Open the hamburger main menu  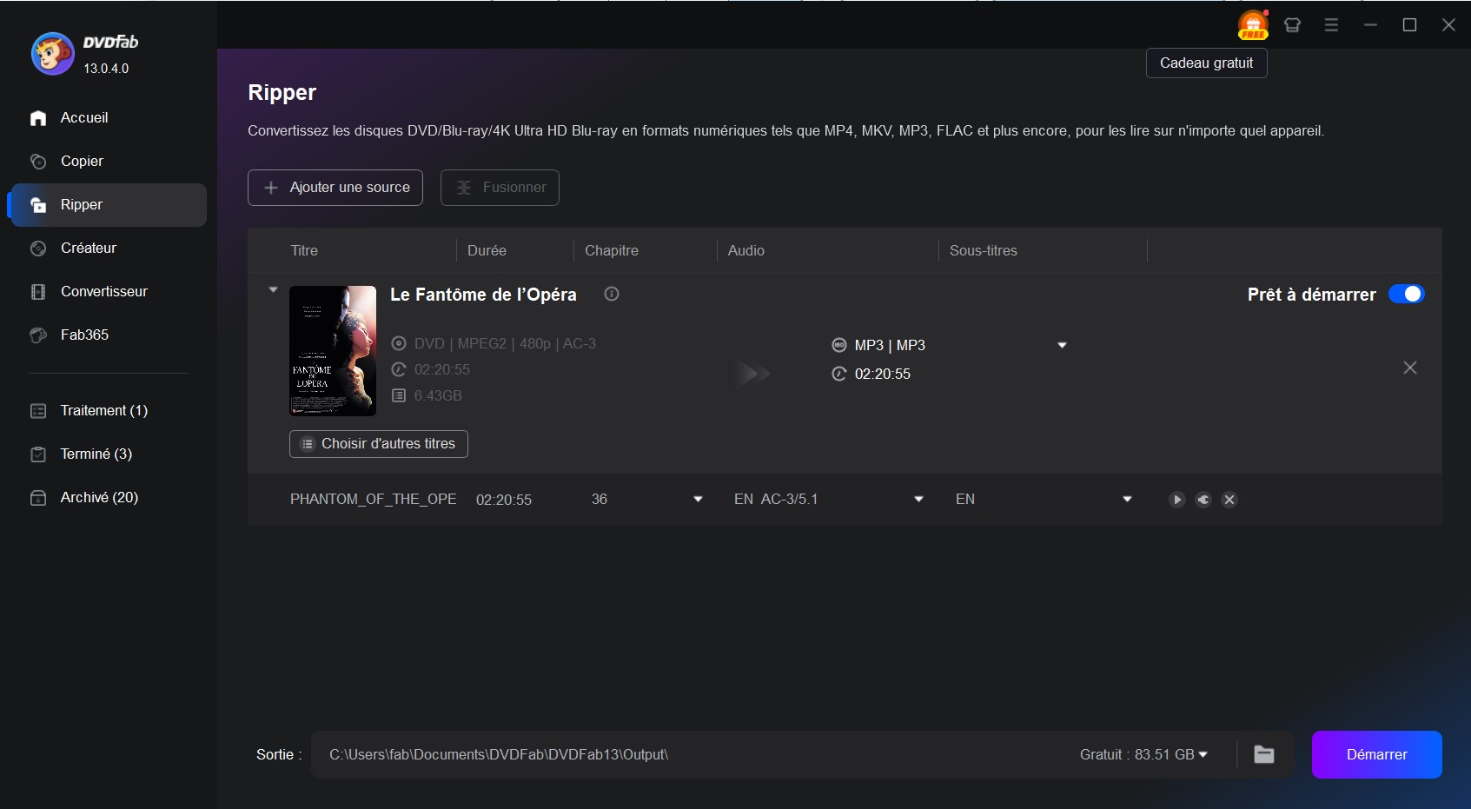coord(1331,25)
